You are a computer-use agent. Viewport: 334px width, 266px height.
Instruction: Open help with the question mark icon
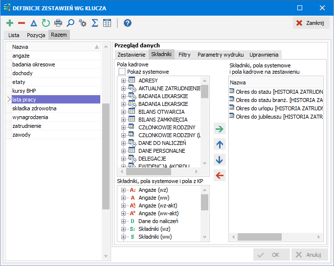[x=128, y=23]
